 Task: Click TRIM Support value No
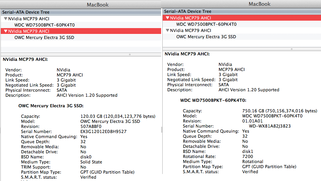[x=83, y=167]
